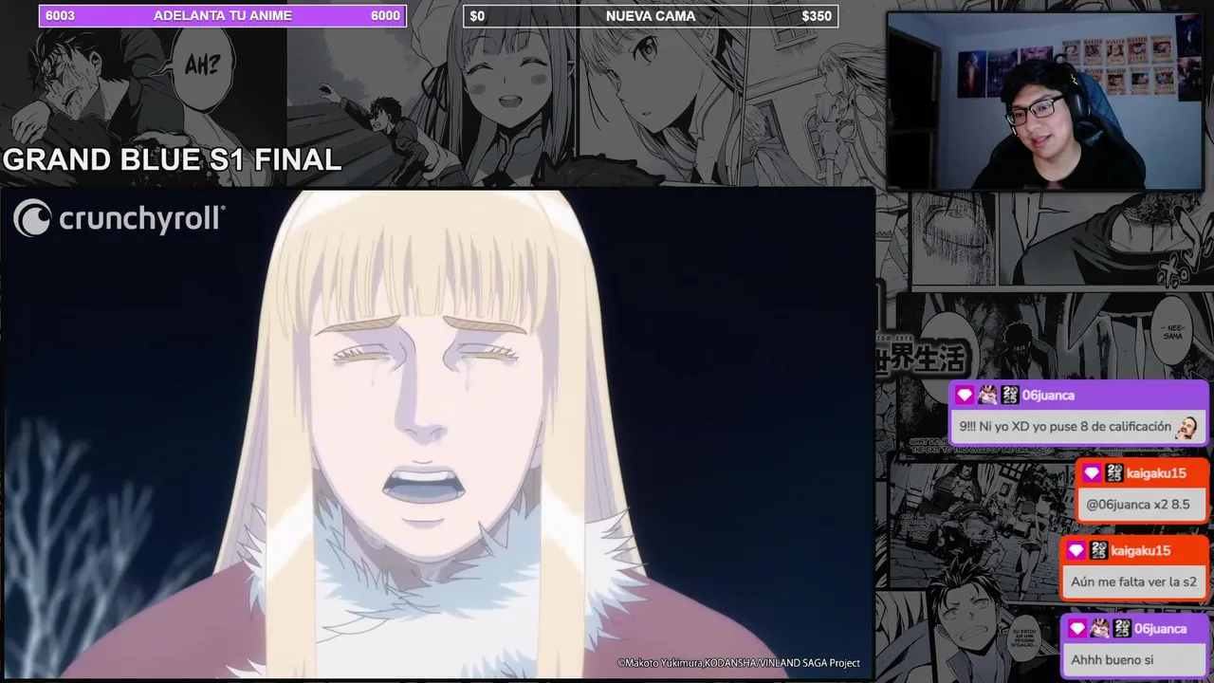This screenshot has height=683, width=1214.
Task: Click the '9!!! Ni yo XD yo puse 8' chat text
Action: click(1065, 427)
